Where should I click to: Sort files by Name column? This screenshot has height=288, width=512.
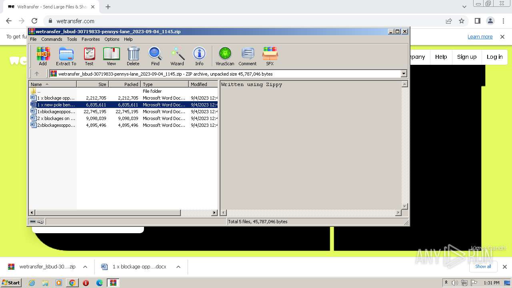[52, 84]
